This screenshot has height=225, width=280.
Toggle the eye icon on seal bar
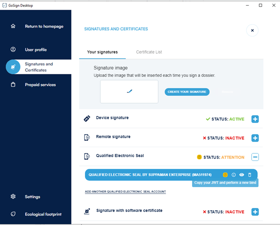pos(242,175)
